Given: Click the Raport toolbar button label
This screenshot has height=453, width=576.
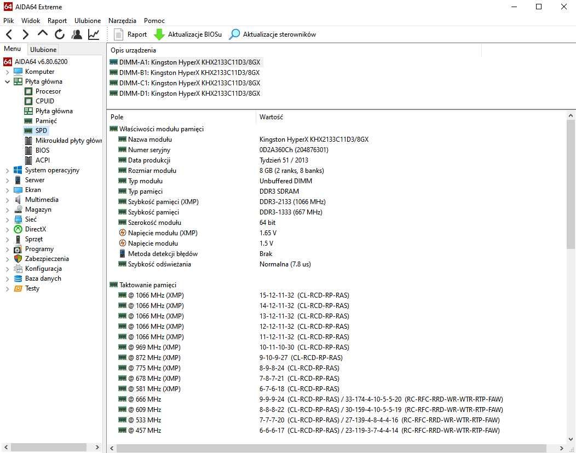Looking at the screenshot, I should click(x=137, y=34).
